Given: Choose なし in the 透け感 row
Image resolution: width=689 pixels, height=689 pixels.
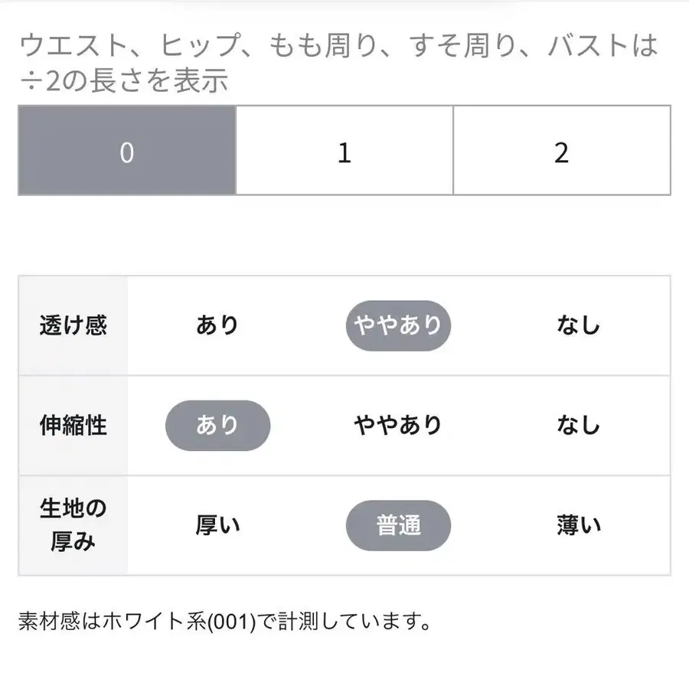Looking at the screenshot, I should pyautogui.click(x=576, y=325).
